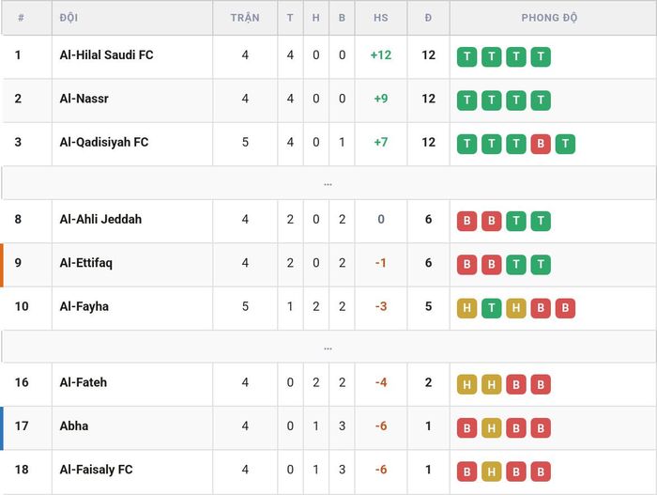Click Al-Qadisiyah FC's red B form badge
The image size is (657, 495).
(541, 144)
